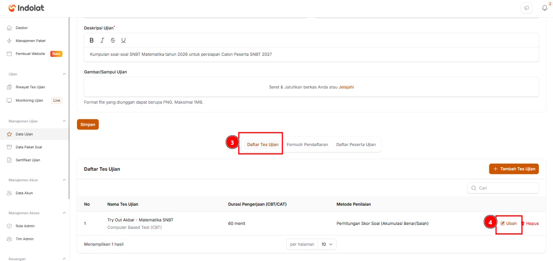The width and height of the screenshot is (553, 261).
Task: Switch to the Daftar Peserta Ujian tab
Action: click(356, 144)
